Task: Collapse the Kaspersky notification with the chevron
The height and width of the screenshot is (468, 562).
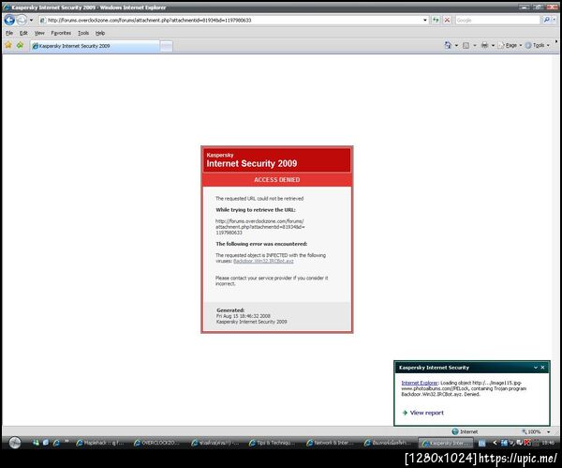Action: [536, 368]
